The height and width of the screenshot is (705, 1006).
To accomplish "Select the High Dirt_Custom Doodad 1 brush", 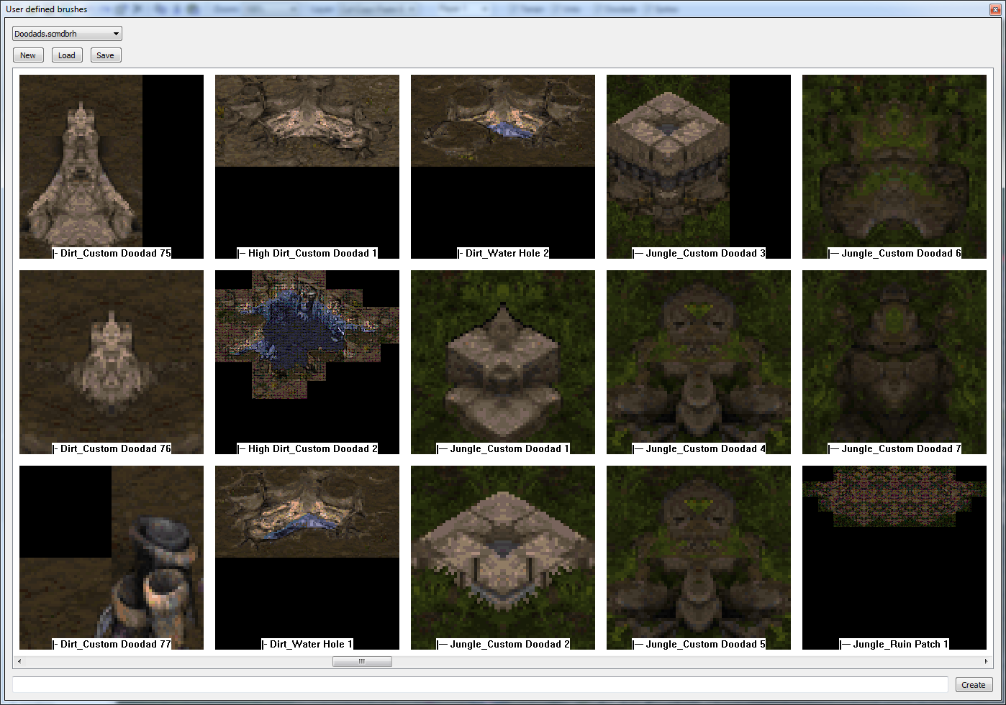I will click(x=307, y=167).
